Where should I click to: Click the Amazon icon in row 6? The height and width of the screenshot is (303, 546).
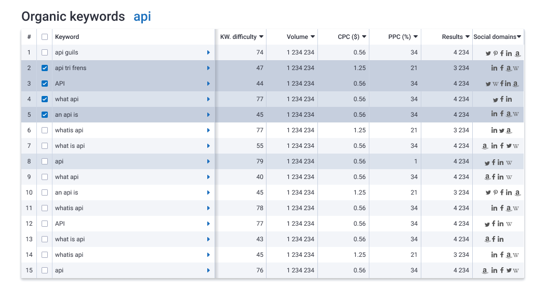(x=509, y=131)
